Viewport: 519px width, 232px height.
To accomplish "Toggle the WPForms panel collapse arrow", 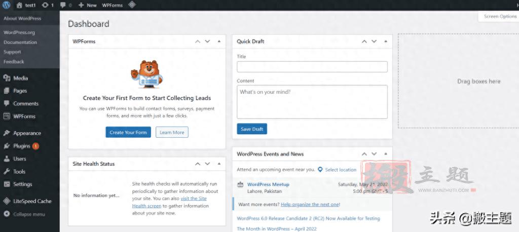I will tap(219, 42).
